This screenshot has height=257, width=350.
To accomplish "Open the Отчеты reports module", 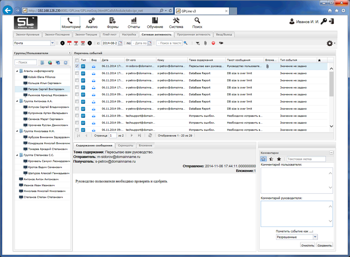I will pos(134,23).
